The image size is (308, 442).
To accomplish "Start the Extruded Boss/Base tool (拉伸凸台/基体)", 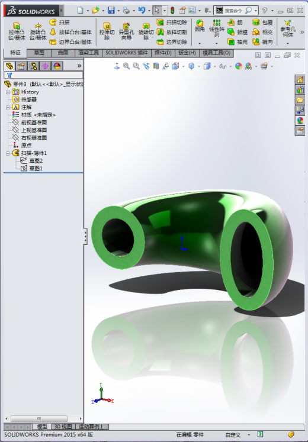I will [17, 32].
